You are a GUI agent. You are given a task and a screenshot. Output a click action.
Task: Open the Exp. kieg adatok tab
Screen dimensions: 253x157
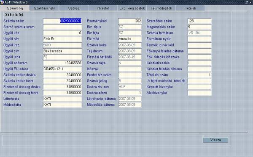tap(132, 8)
